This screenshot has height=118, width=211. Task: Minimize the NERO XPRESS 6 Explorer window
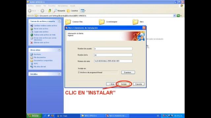[175, 2]
